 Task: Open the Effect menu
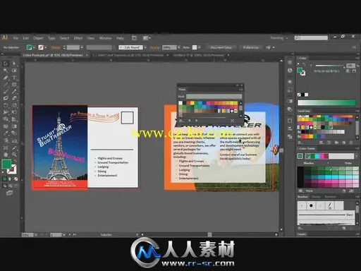tap(78, 38)
